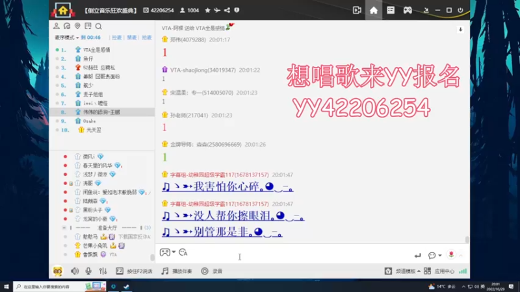The image size is (520, 292).
Task: Click chat panel vertical scrollbar
Action: point(467,239)
